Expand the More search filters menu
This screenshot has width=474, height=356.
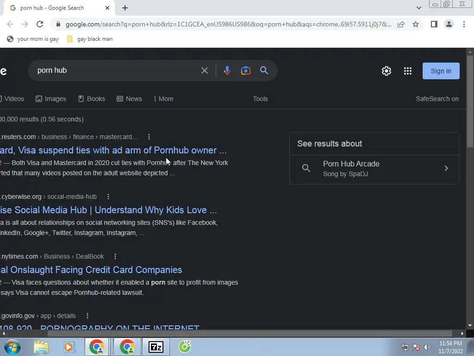(x=163, y=99)
